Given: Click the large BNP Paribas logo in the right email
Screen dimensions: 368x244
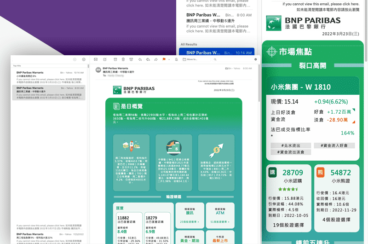Looking at the screenshot, I should 303,23.
